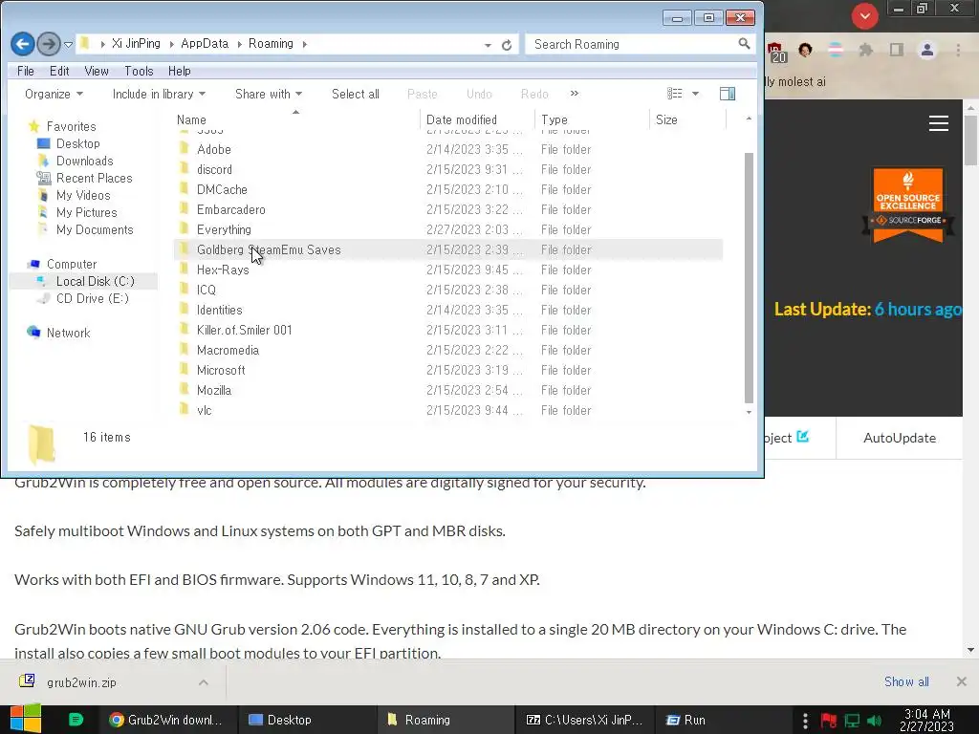Open Network in the navigation pane
Viewport: 979px width, 734px height.
click(x=69, y=334)
